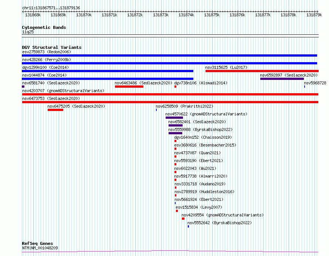Click the esv1515834 (Levy2007) label
329x256 pixels.
[199, 207]
